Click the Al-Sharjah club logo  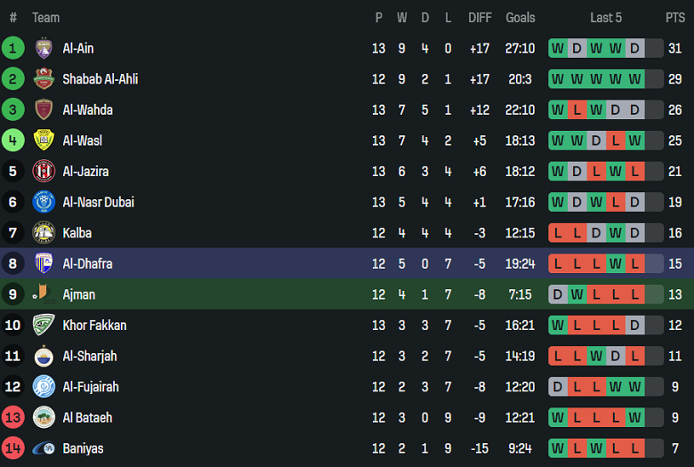tap(44, 356)
